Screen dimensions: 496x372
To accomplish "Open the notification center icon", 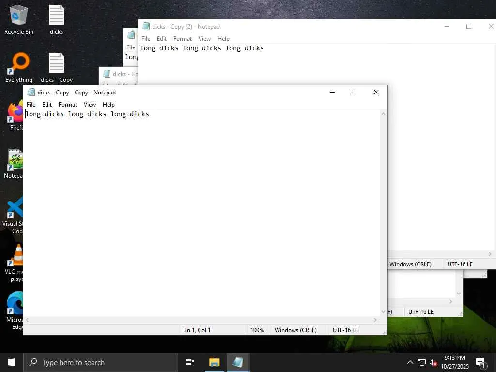I will [480, 362].
